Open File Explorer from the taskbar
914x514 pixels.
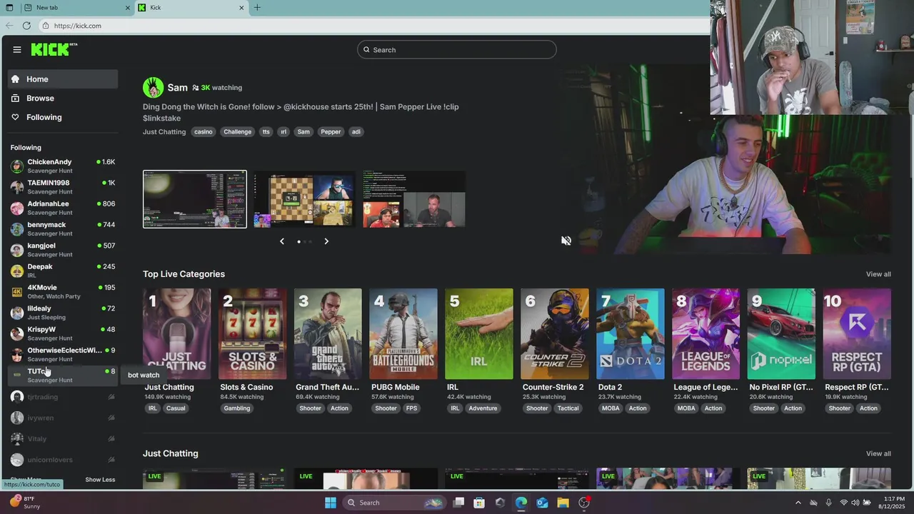point(563,503)
